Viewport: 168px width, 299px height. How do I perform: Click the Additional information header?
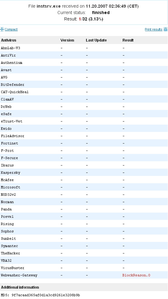(20, 287)
